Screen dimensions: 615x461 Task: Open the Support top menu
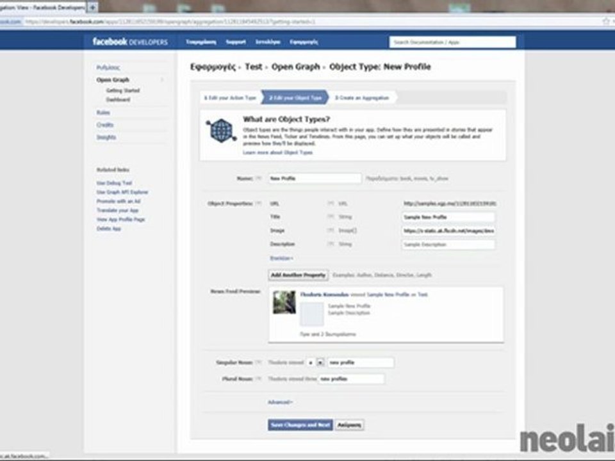236,42
